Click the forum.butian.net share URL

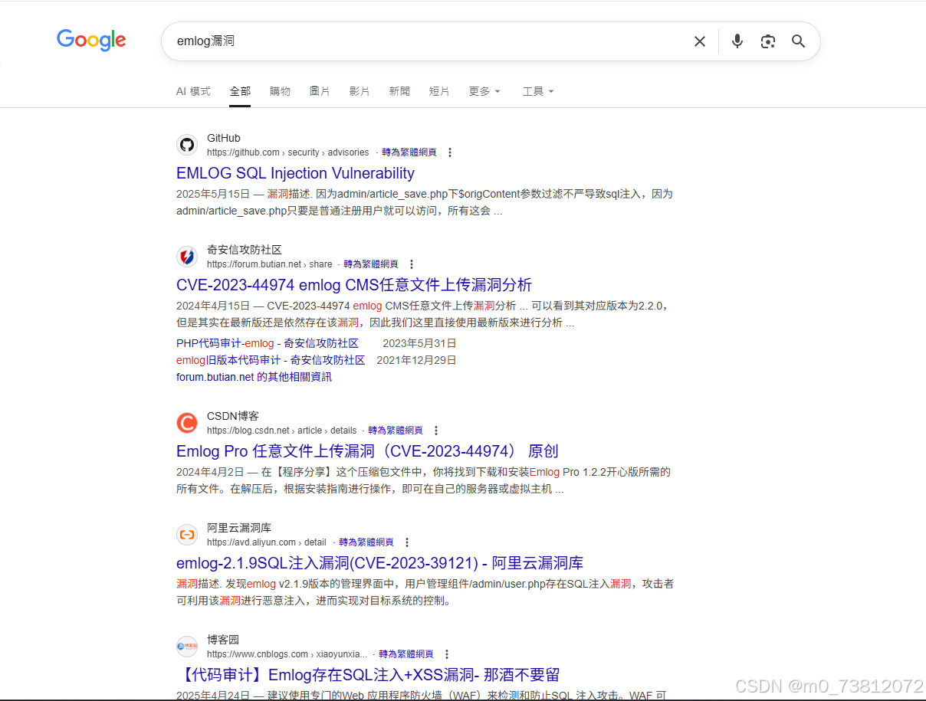click(x=270, y=264)
